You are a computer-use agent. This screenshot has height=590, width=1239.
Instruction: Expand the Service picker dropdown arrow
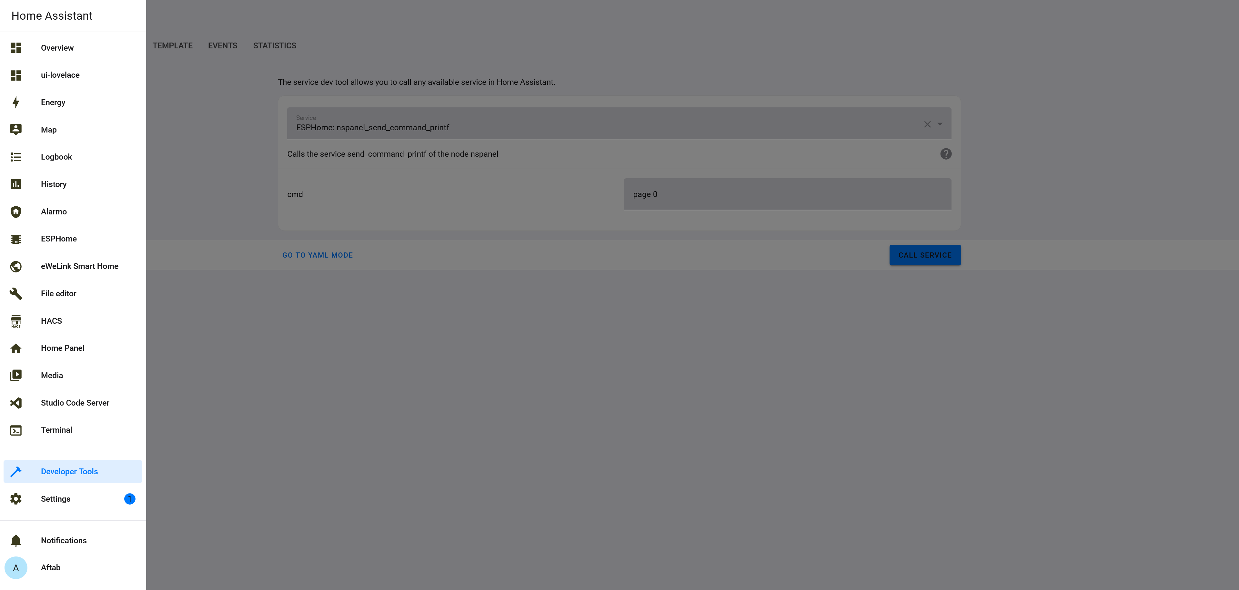[x=939, y=124]
